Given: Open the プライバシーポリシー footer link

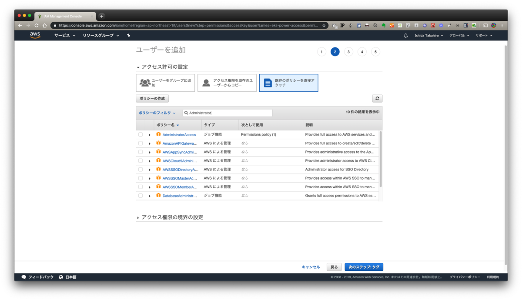Looking at the screenshot, I should coord(465,277).
